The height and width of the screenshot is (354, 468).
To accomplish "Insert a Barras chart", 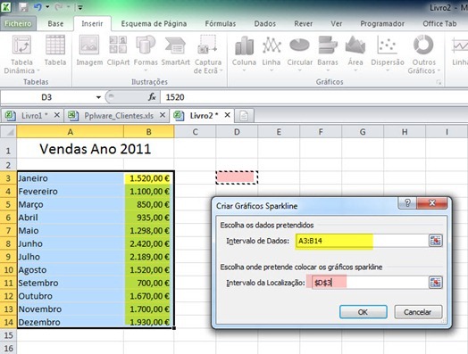I will [328, 53].
